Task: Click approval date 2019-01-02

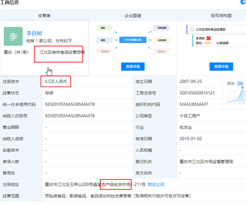Action: 191,139
